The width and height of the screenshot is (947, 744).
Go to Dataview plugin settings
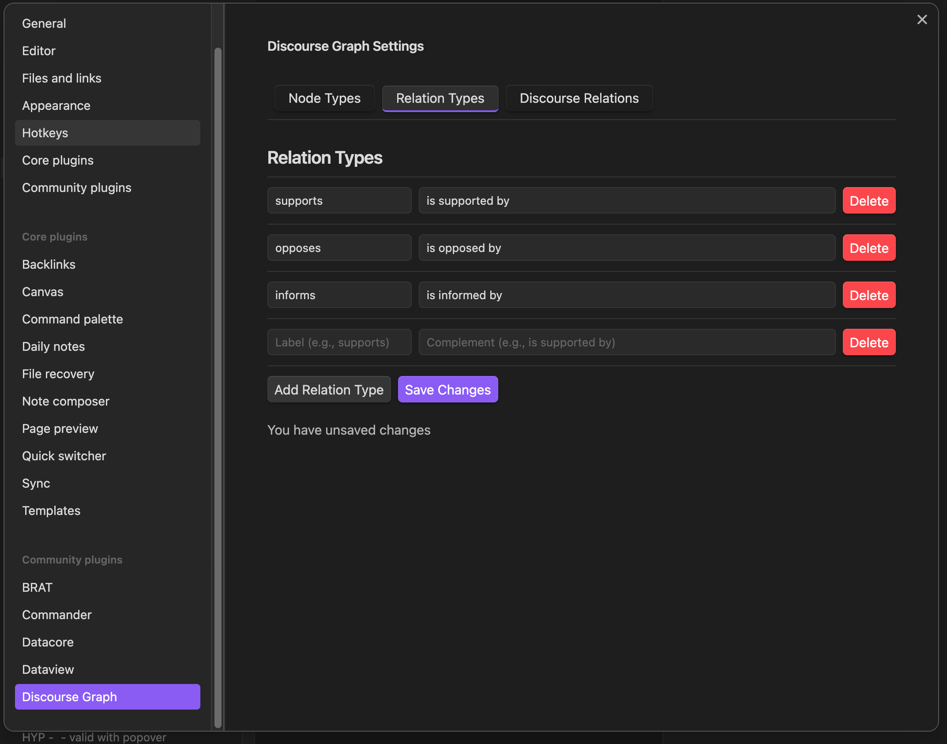click(x=48, y=669)
